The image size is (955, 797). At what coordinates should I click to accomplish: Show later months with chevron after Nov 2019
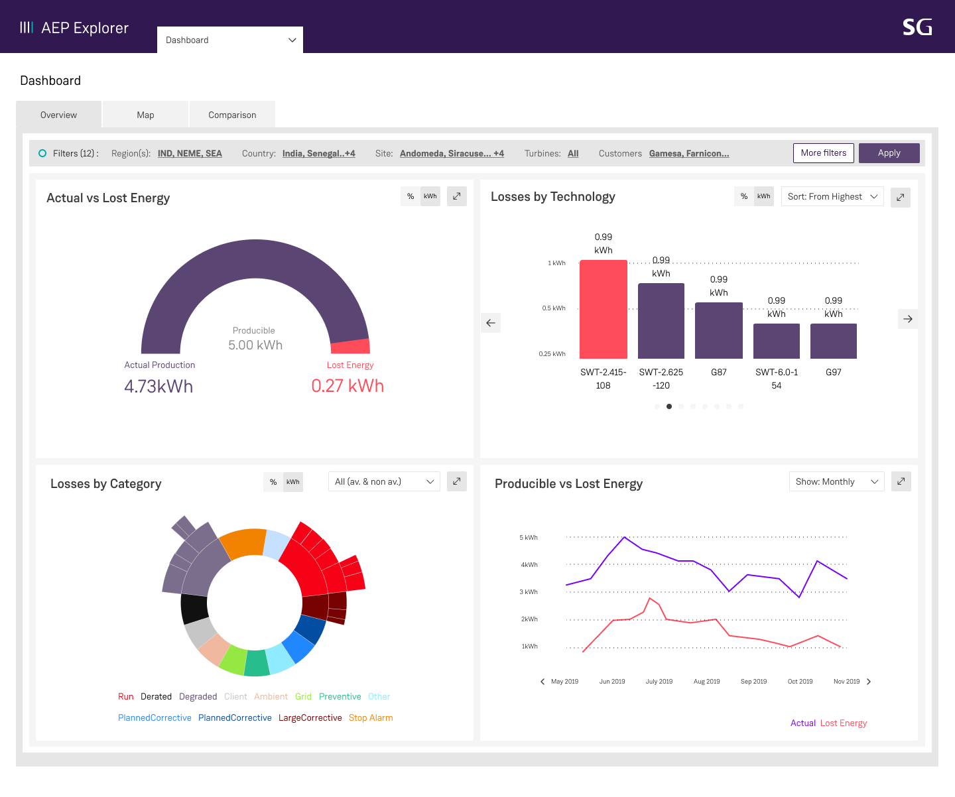869,682
